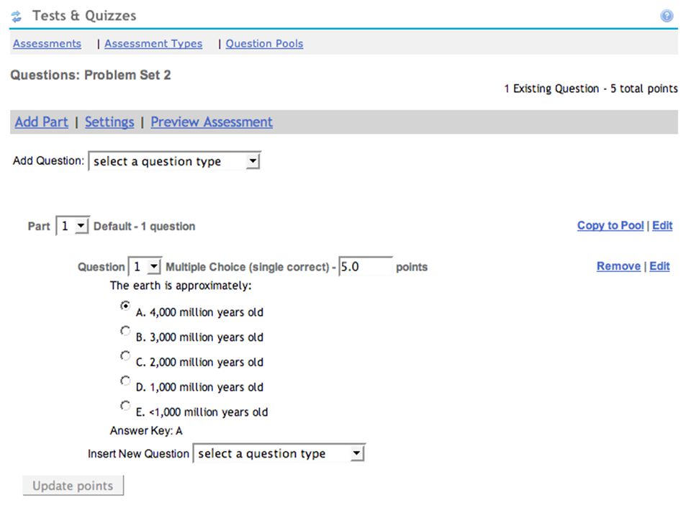The height and width of the screenshot is (518, 691).
Task: Select answer A, 4,000 million years old
Action: click(x=125, y=305)
